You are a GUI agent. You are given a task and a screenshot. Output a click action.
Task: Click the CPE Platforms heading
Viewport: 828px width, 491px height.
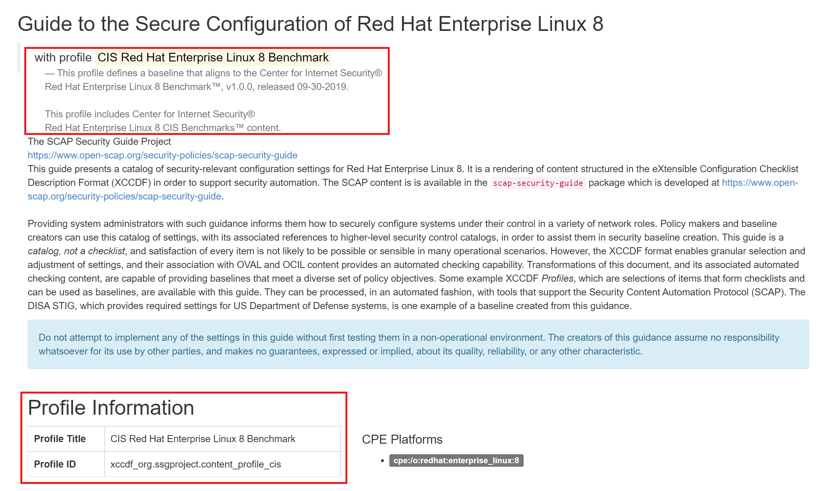(402, 439)
